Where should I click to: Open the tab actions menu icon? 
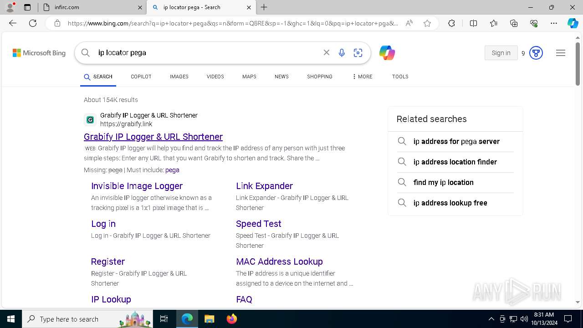(27, 7)
